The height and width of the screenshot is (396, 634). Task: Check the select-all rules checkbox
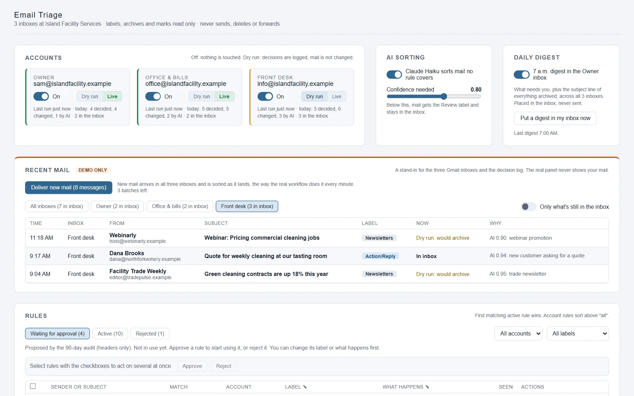pyautogui.click(x=33, y=386)
